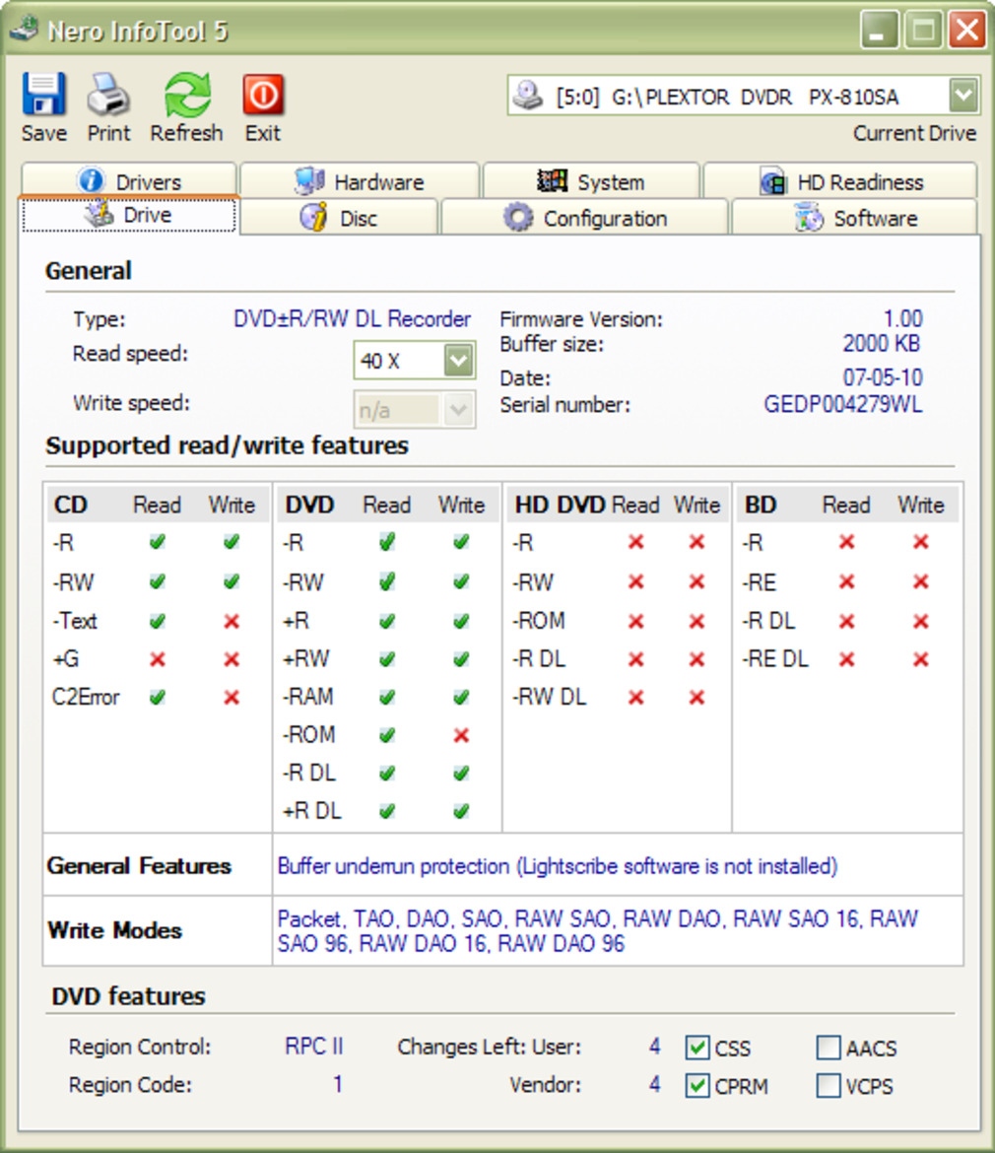This screenshot has height=1153, width=995.
Task: Click the RPC II region control value
Action: (x=314, y=1047)
